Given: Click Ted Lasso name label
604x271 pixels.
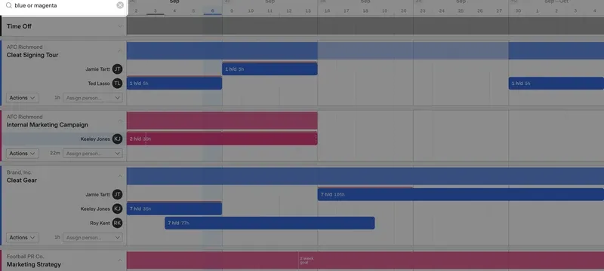Looking at the screenshot, I should click(99, 84).
